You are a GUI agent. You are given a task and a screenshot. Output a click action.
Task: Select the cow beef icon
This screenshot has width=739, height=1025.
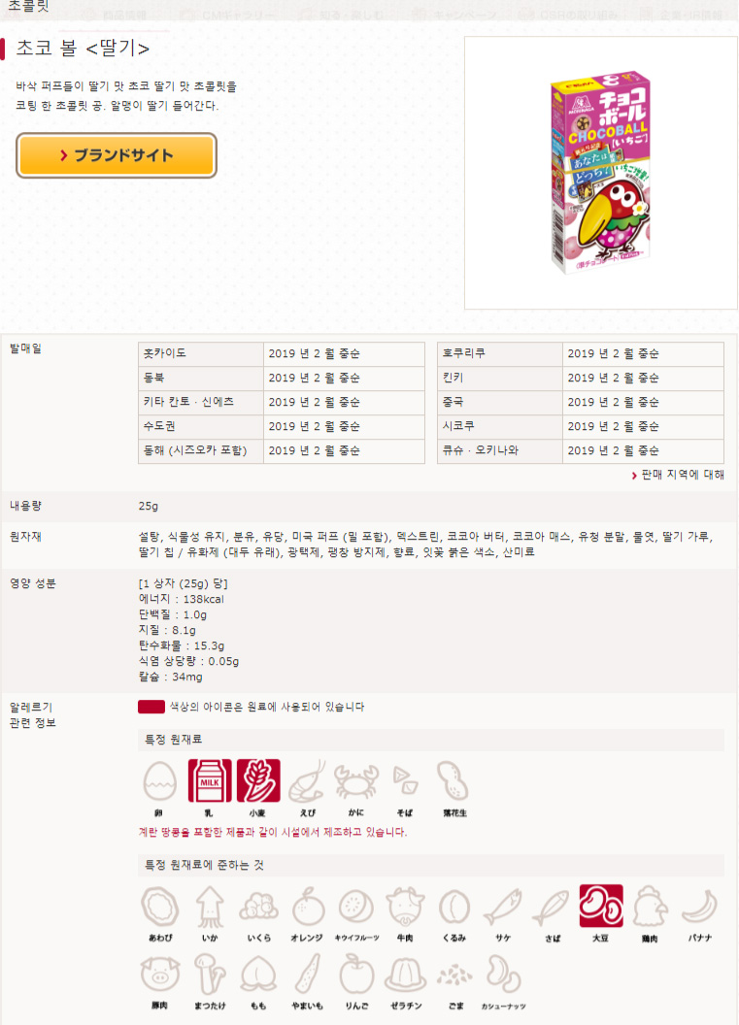coord(405,906)
